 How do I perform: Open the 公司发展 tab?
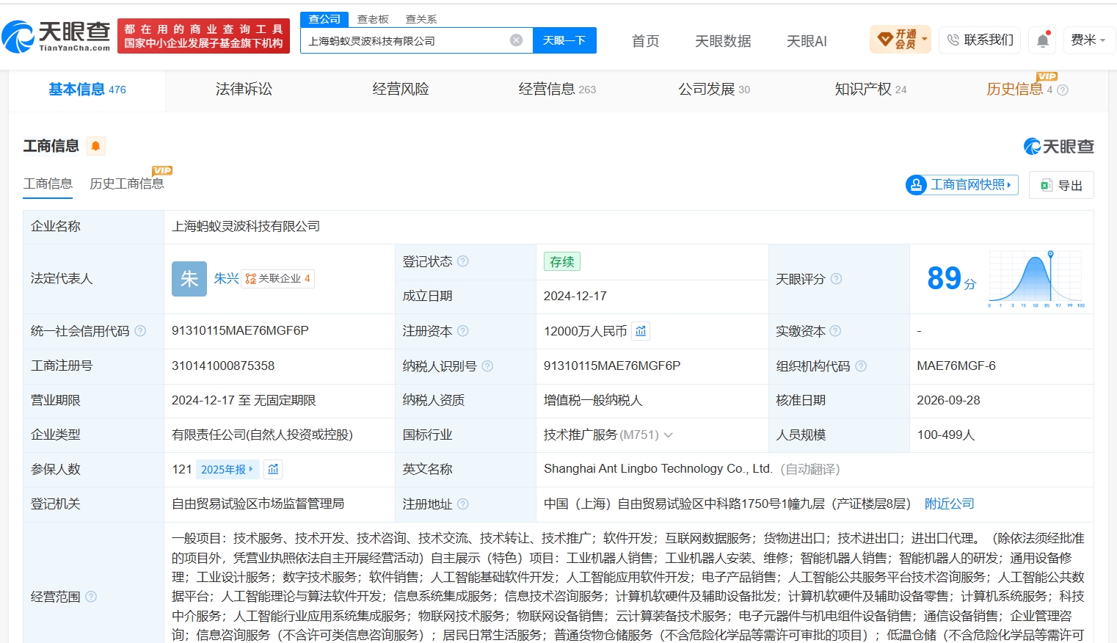[x=714, y=90]
